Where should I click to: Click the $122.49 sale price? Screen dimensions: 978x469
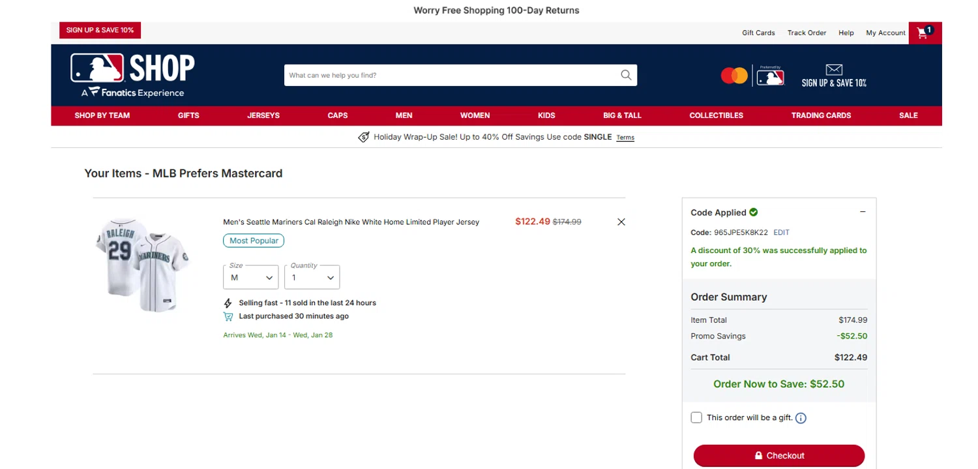pyautogui.click(x=533, y=221)
